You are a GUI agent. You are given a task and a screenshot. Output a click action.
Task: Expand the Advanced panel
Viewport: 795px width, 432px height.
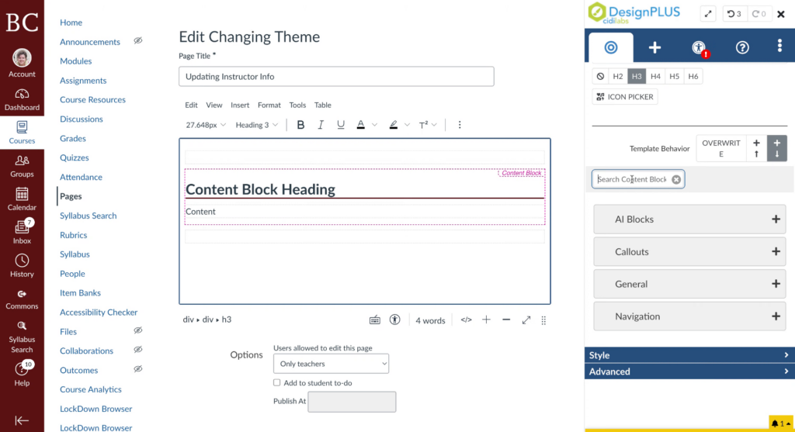[x=689, y=372]
